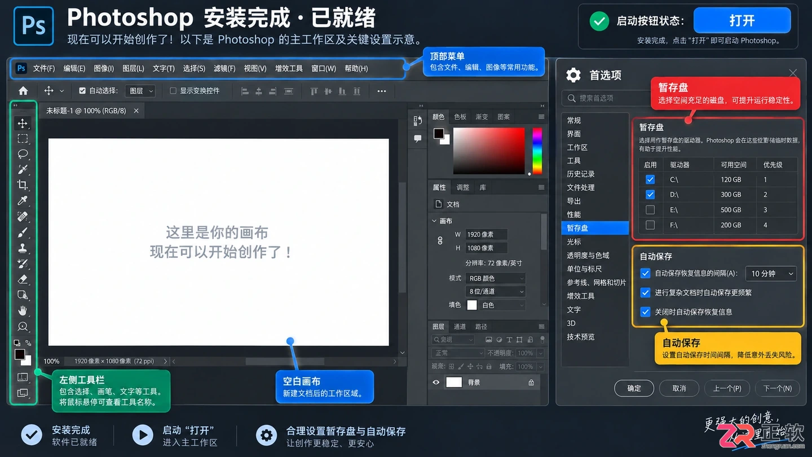Screen dimensions: 812x457
Task: Toggle 自动保存恢复信息的间隔 checkbox
Action: point(646,273)
